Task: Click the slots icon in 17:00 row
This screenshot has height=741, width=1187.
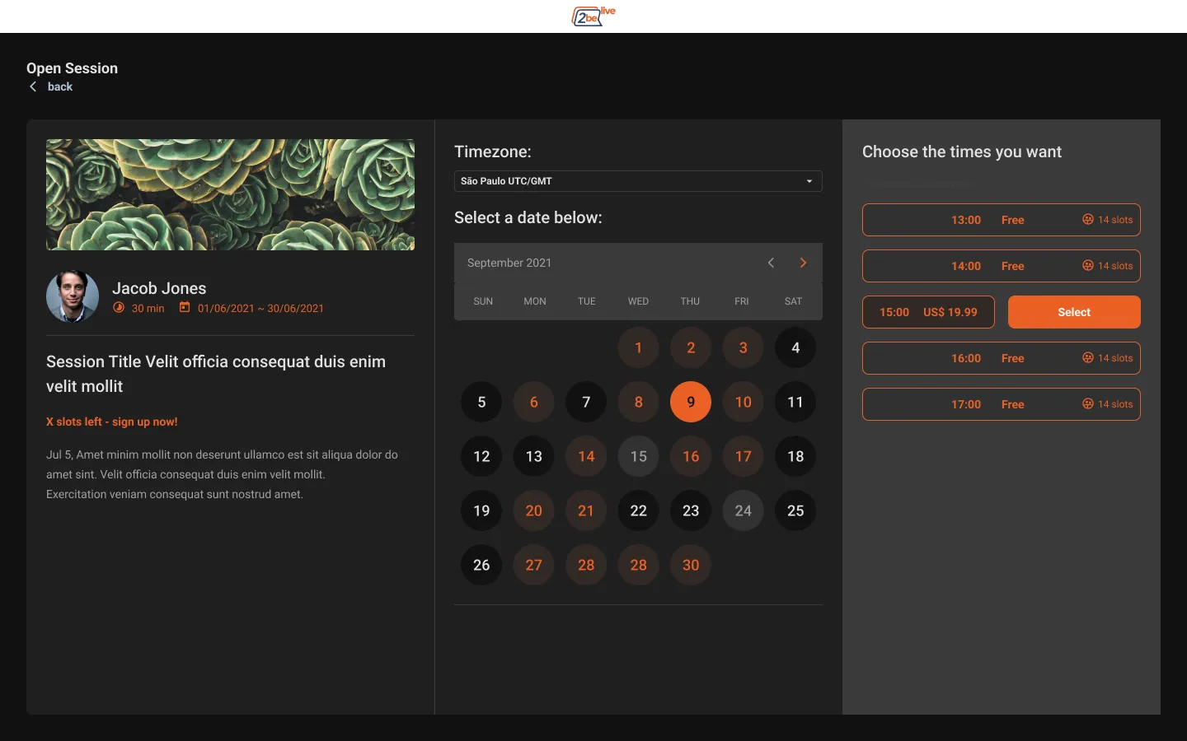Action: [x=1088, y=403]
